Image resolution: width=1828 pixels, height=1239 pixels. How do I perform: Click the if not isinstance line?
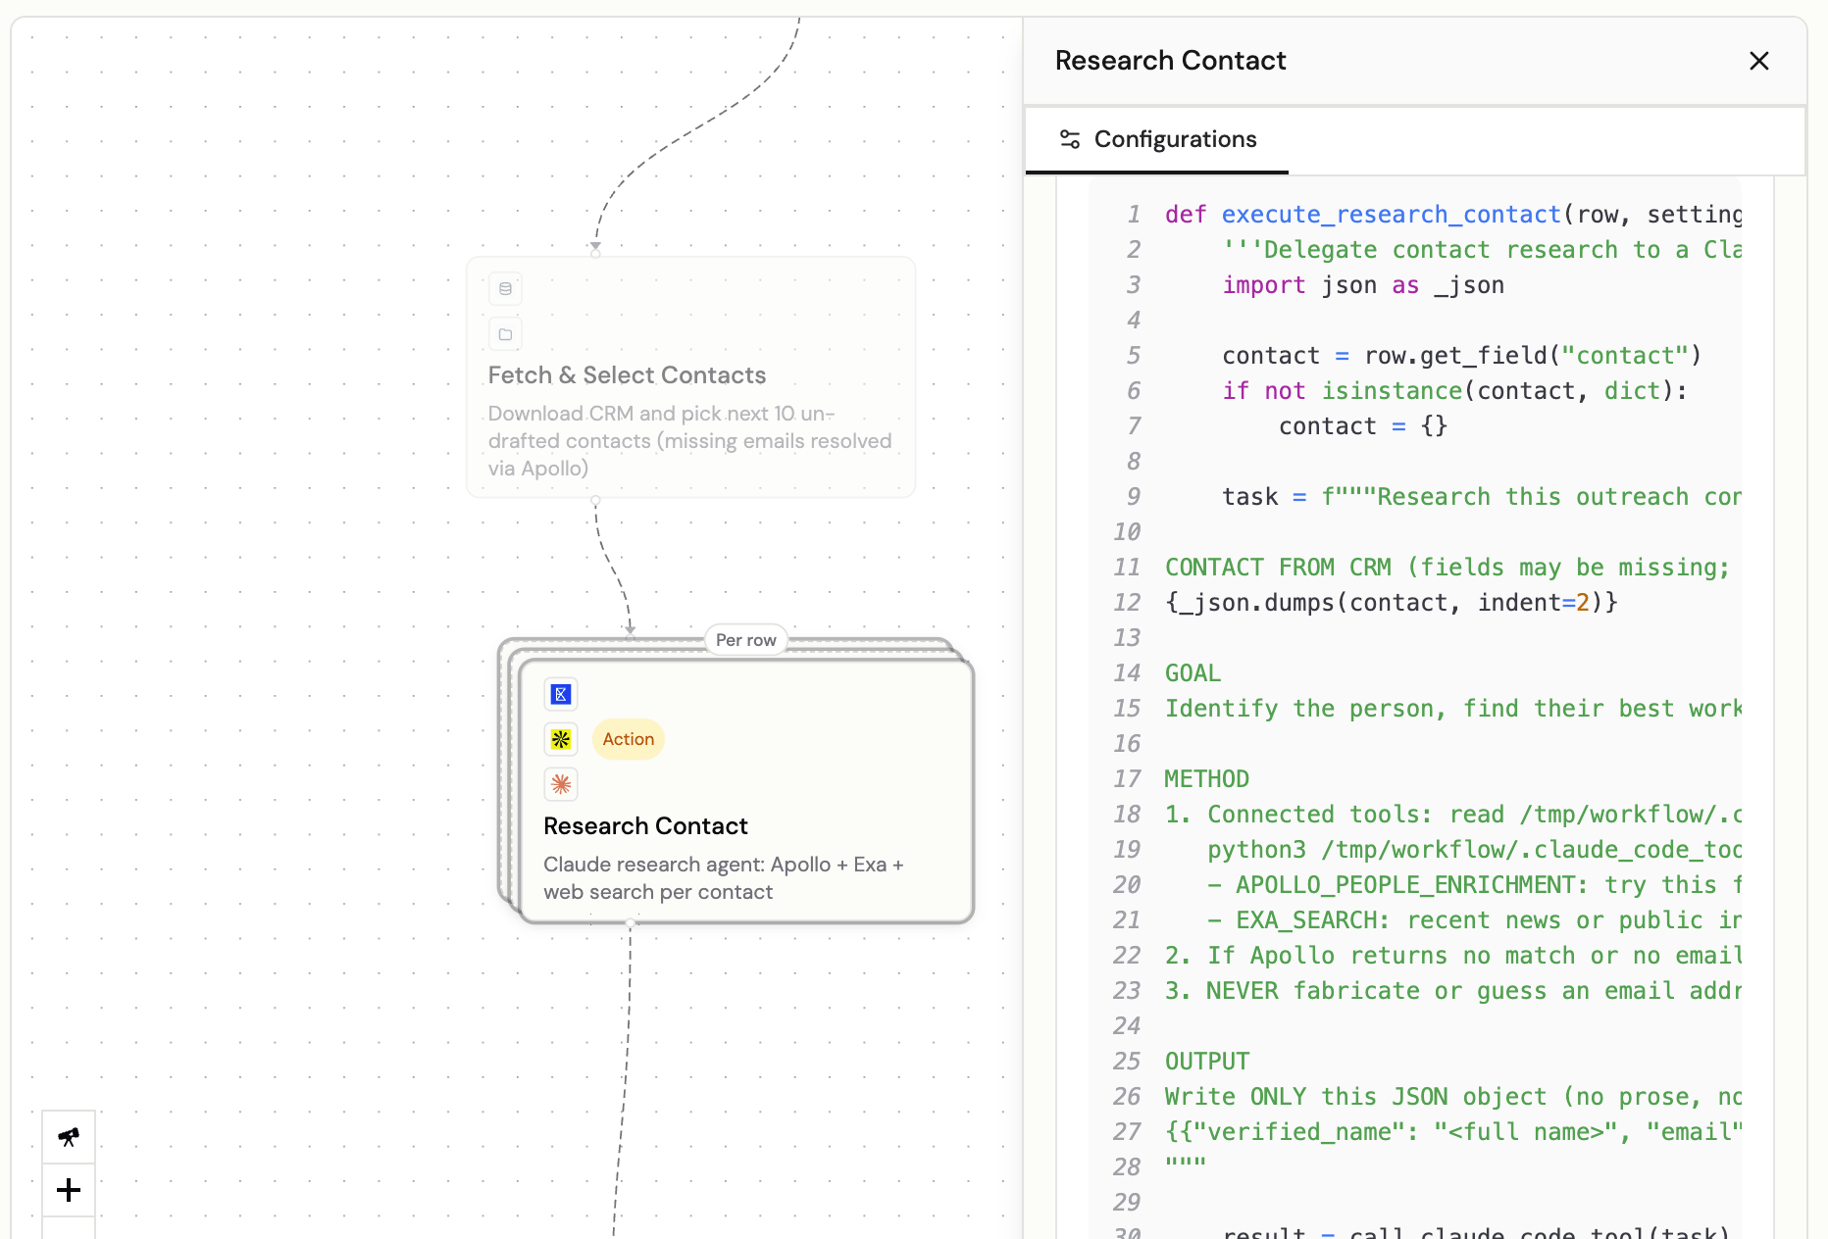pyautogui.click(x=1454, y=391)
